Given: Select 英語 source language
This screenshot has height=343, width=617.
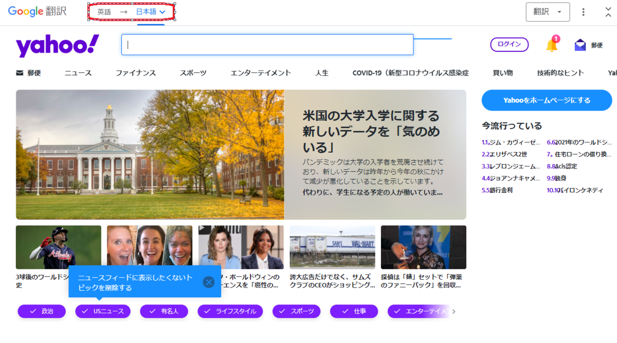Looking at the screenshot, I should (x=104, y=12).
